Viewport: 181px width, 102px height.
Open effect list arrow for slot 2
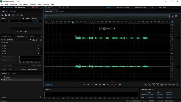[38, 48]
